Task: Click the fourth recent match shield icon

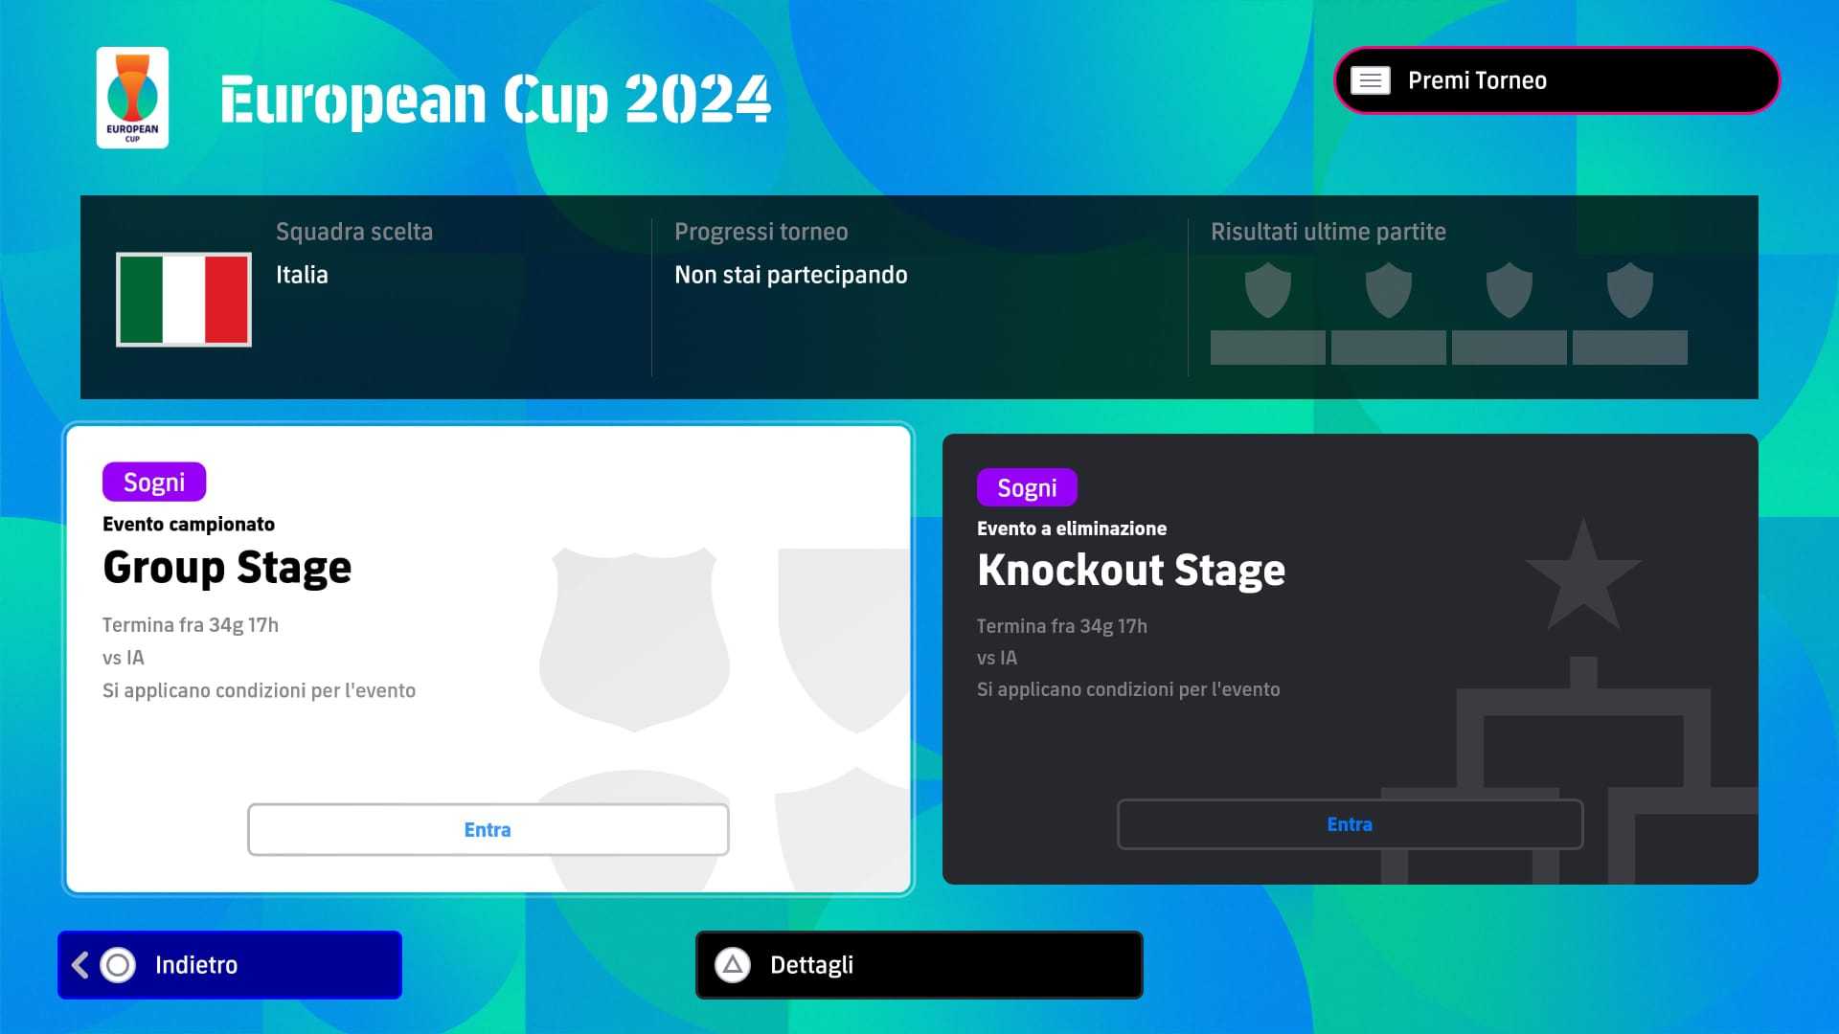Action: (x=1629, y=290)
